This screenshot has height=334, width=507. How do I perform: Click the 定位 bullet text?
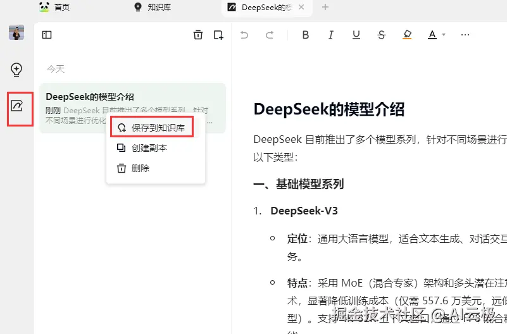coord(297,238)
